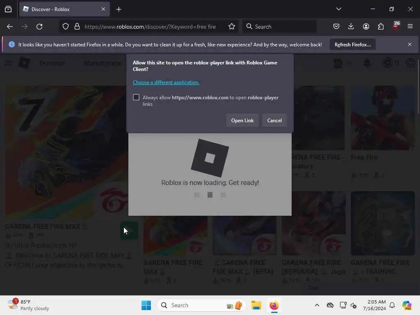Click the Firefox View icon
Image resolution: width=420 pixels, height=315 pixels.
8,9
